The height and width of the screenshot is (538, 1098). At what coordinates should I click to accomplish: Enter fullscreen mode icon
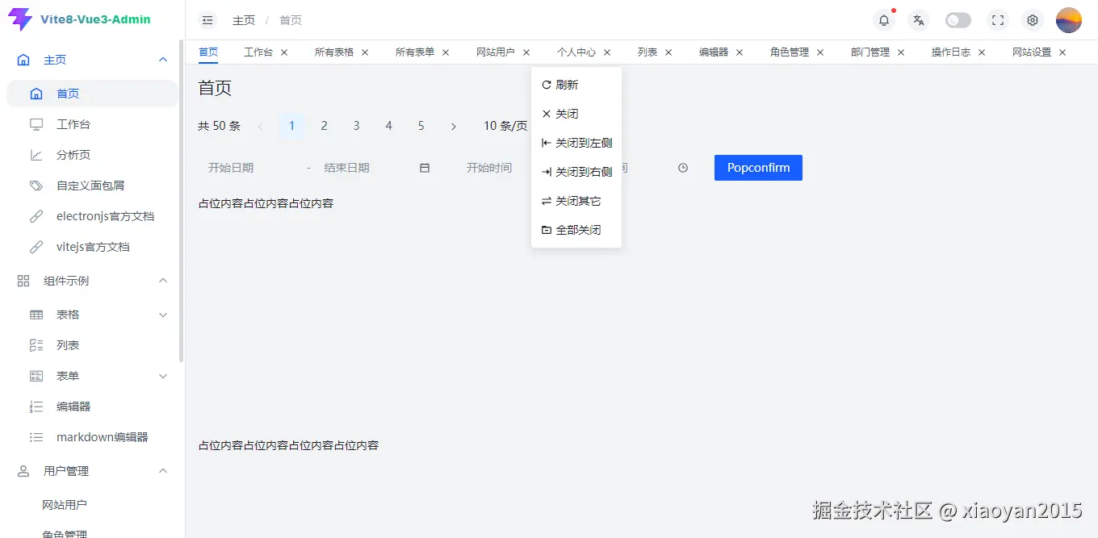coord(998,20)
